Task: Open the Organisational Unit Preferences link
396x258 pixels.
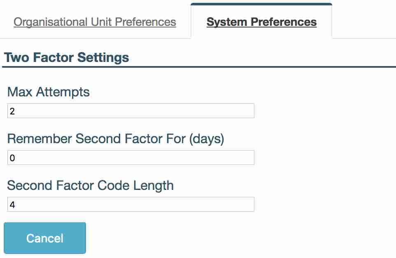Action: pyautogui.click(x=95, y=22)
